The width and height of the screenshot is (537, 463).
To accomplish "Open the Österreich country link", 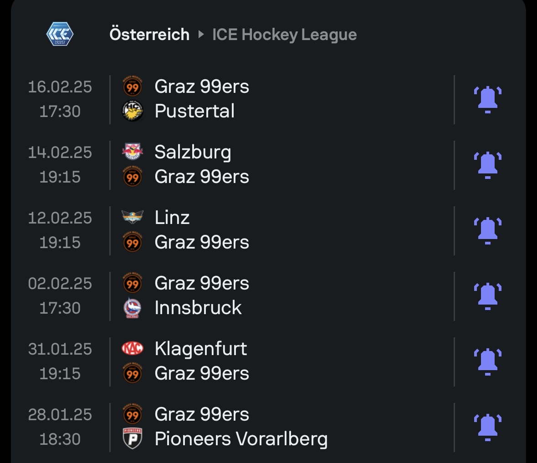I will 149,35.
